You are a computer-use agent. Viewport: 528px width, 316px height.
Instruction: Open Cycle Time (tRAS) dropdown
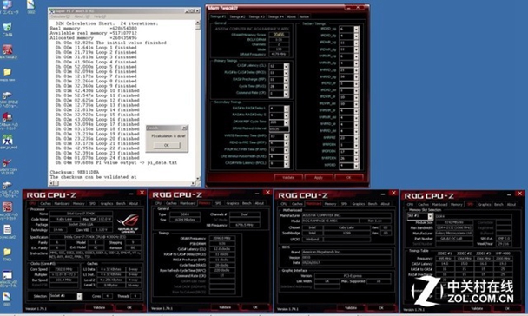click(286, 87)
